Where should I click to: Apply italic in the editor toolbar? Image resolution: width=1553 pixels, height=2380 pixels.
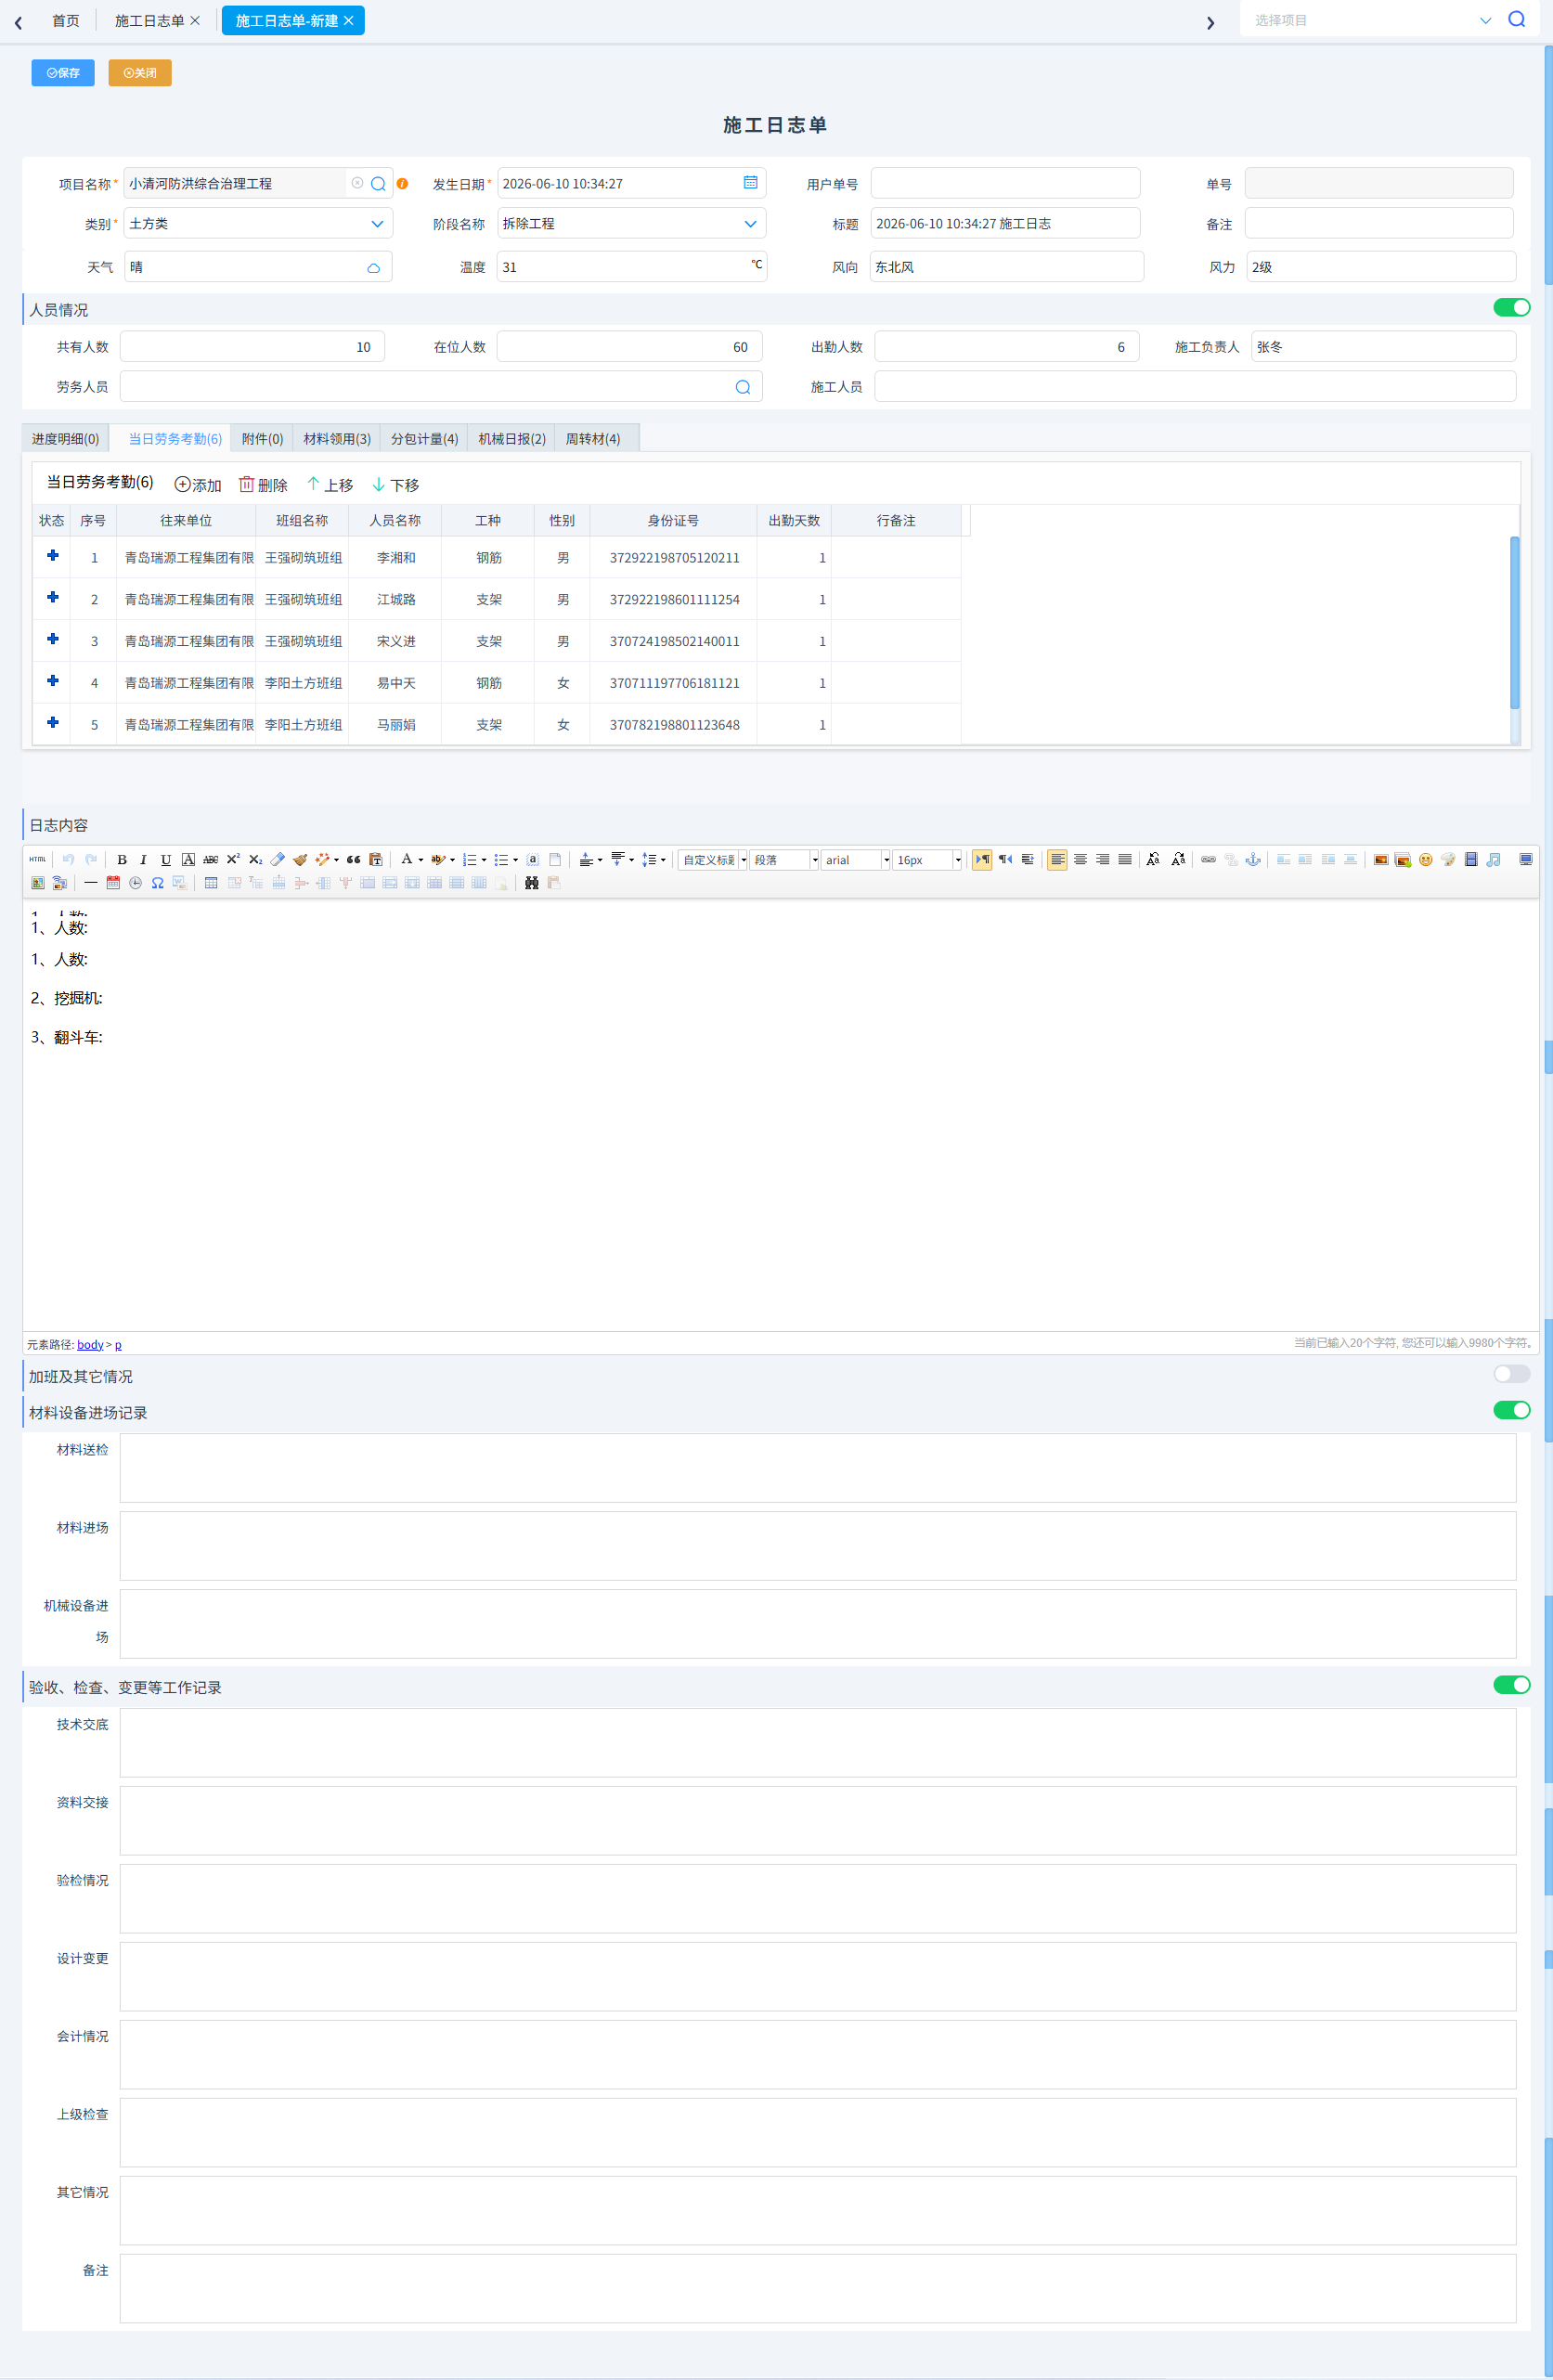[x=143, y=860]
